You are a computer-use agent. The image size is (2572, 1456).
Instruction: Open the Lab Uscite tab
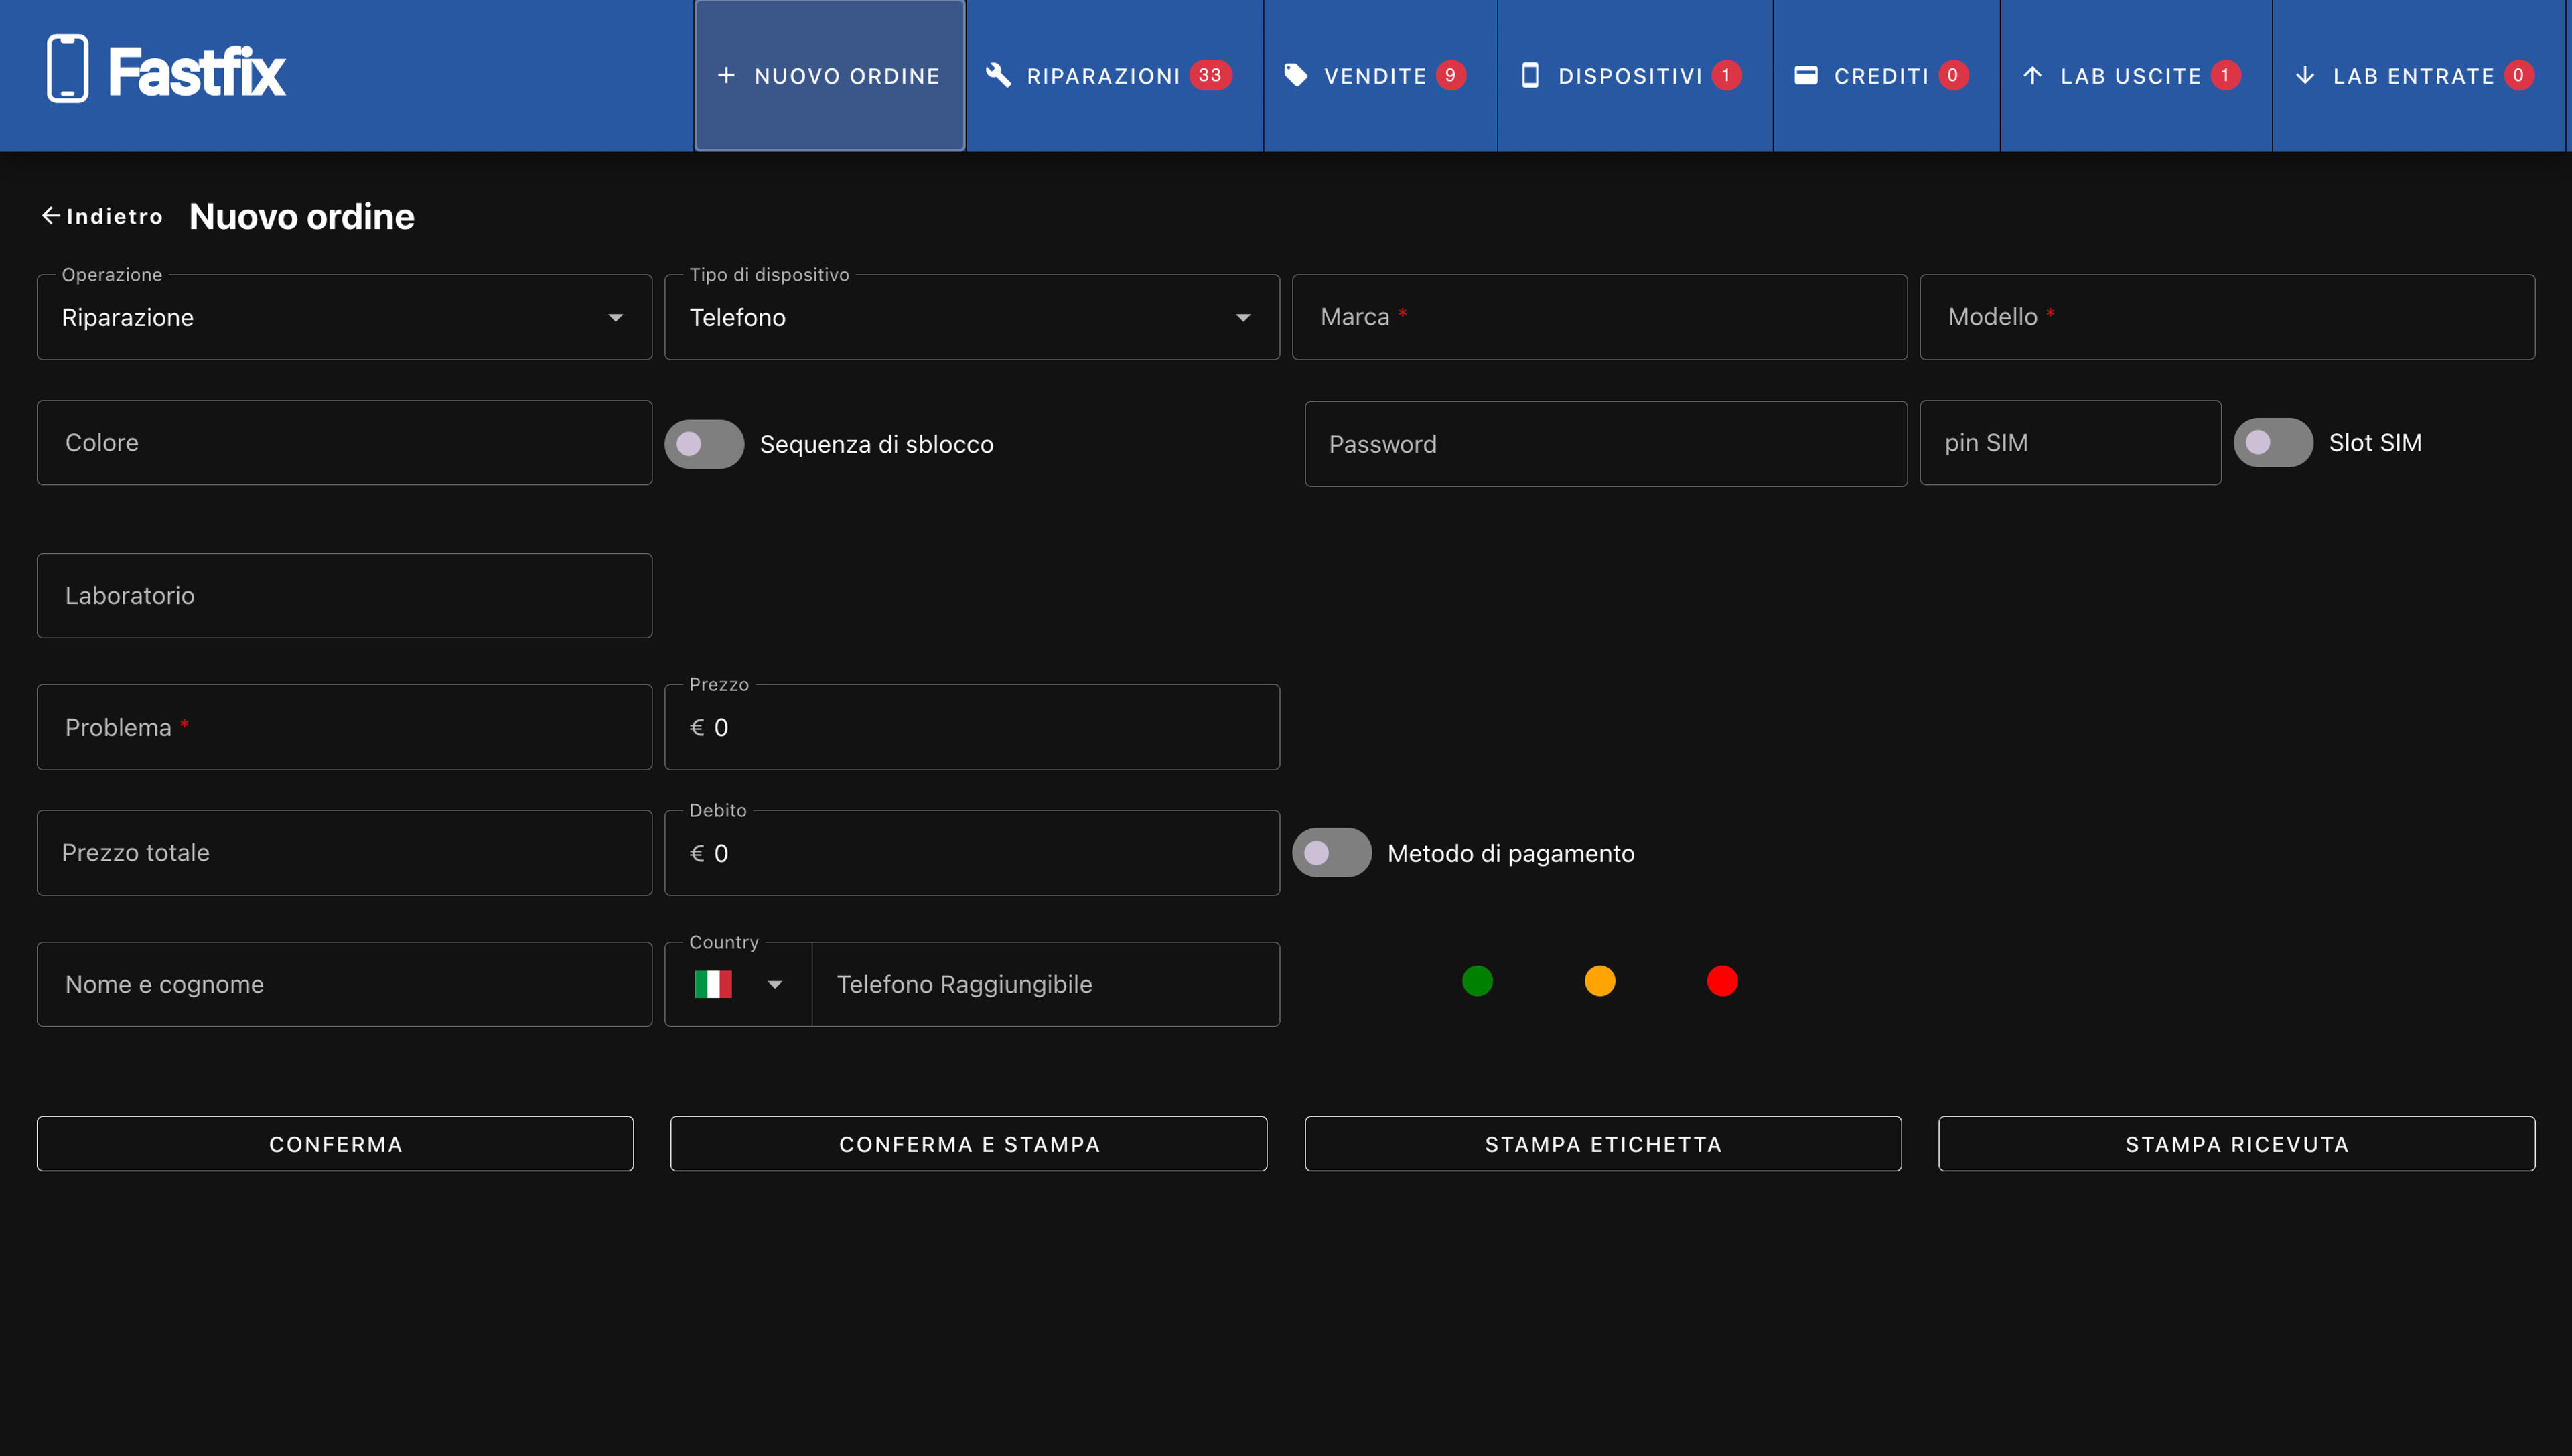pyautogui.click(x=2136, y=76)
